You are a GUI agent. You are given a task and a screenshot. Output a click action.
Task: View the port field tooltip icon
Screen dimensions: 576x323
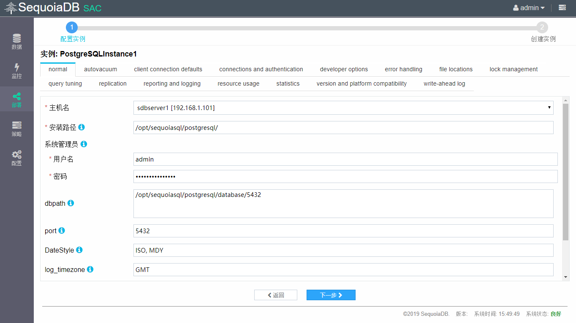61,231
